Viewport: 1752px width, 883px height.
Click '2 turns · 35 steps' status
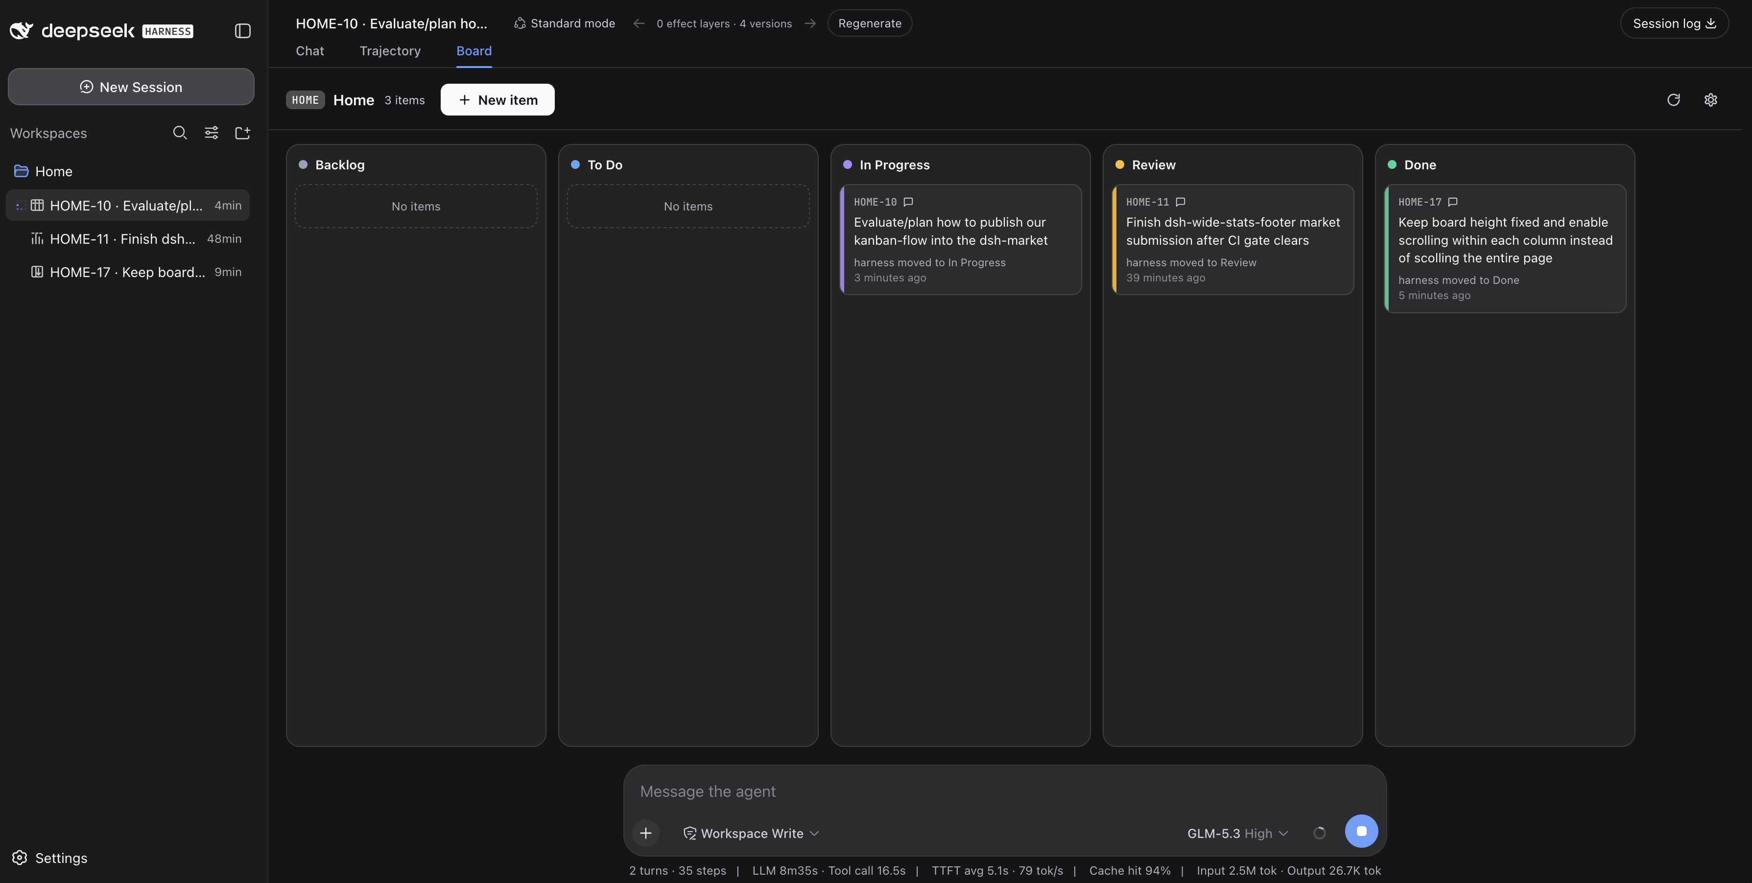[x=677, y=871]
